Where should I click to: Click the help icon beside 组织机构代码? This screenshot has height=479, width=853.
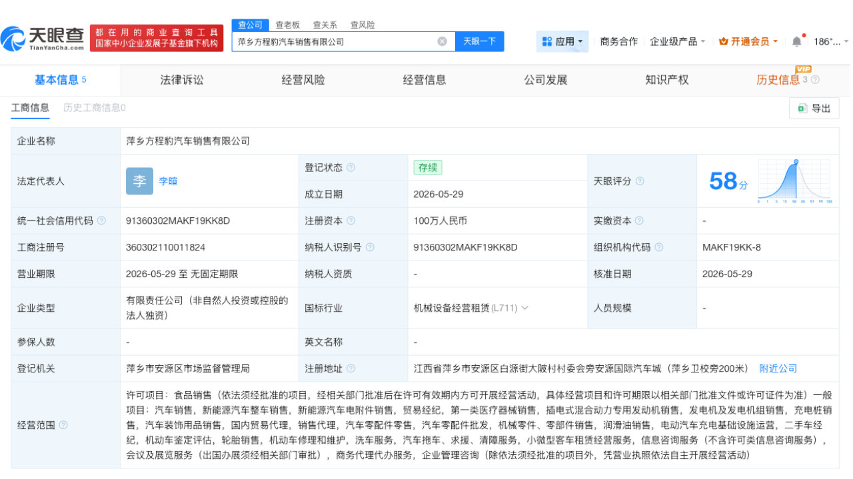[659, 247]
